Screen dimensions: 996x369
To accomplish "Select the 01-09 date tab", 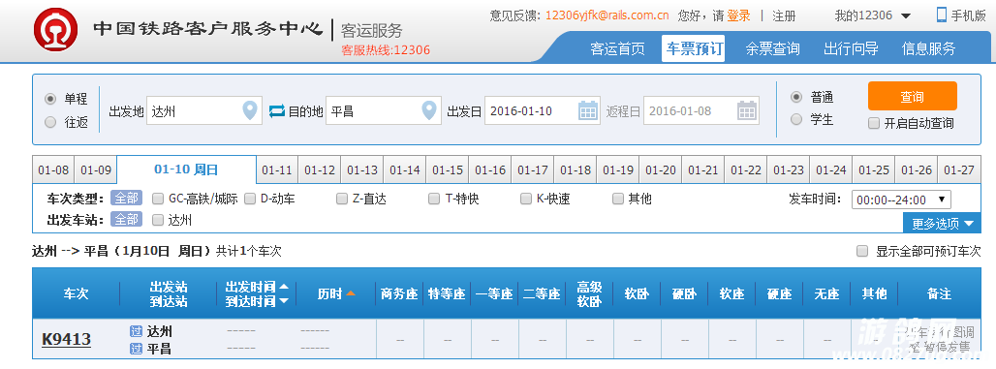I will (x=96, y=170).
